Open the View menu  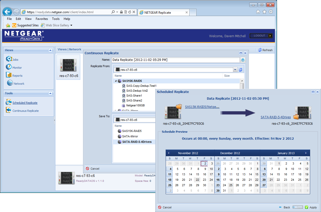coord(28,19)
